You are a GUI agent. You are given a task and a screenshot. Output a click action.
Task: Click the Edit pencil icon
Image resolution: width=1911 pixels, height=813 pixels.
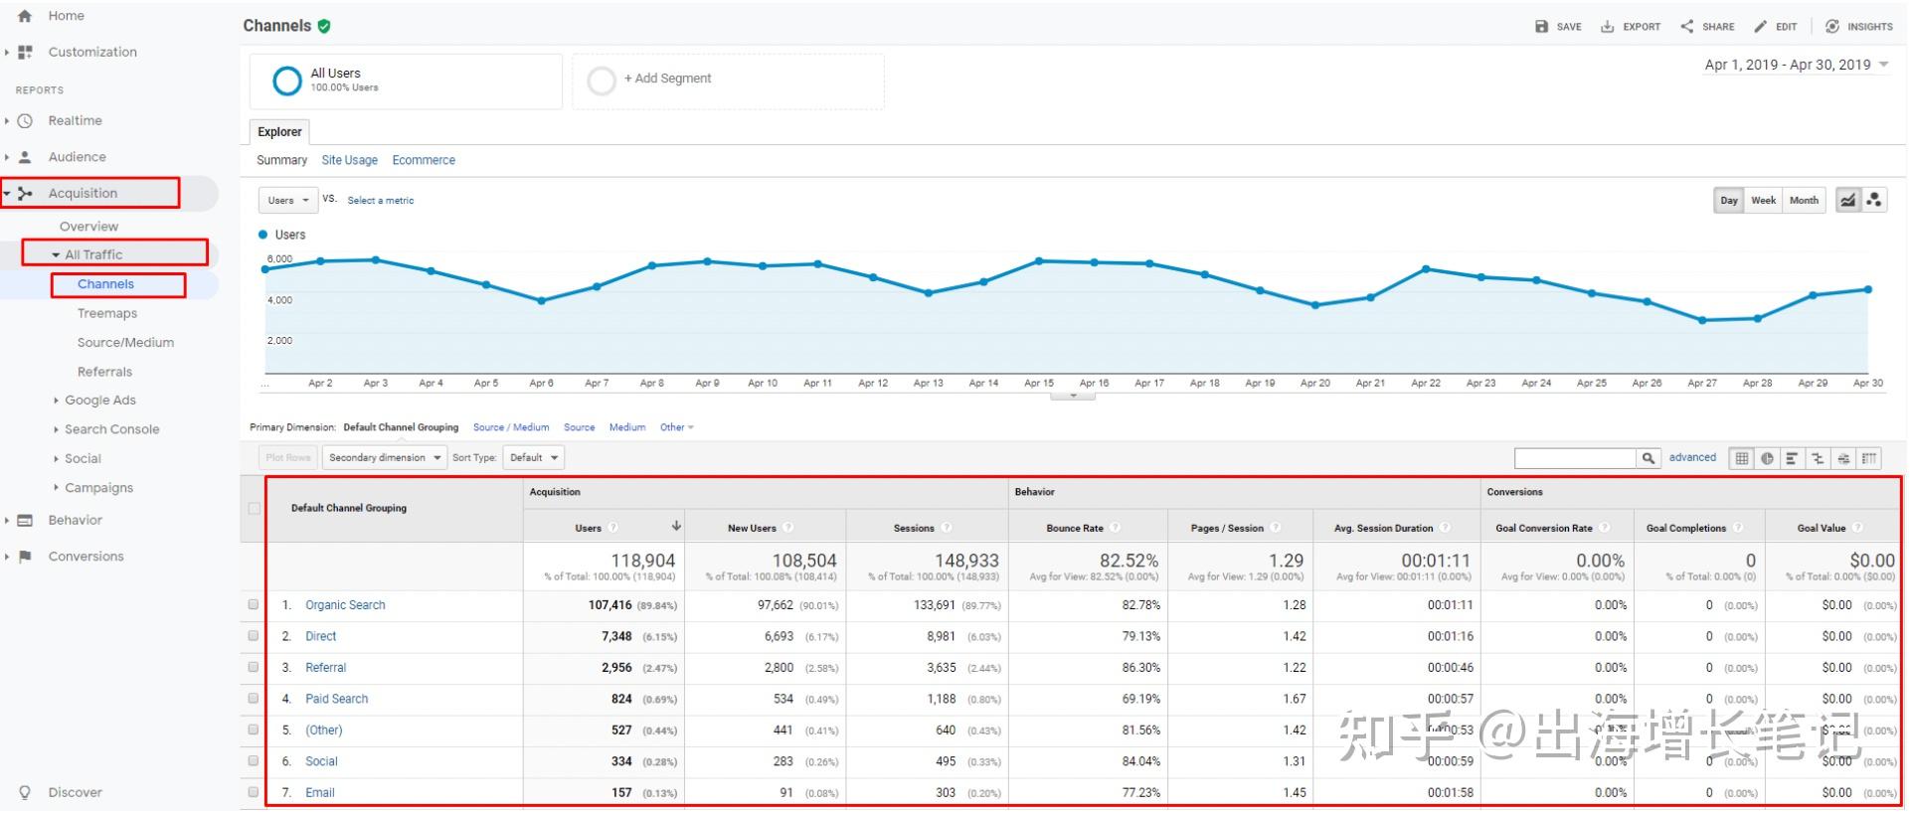click(1761, 27)
